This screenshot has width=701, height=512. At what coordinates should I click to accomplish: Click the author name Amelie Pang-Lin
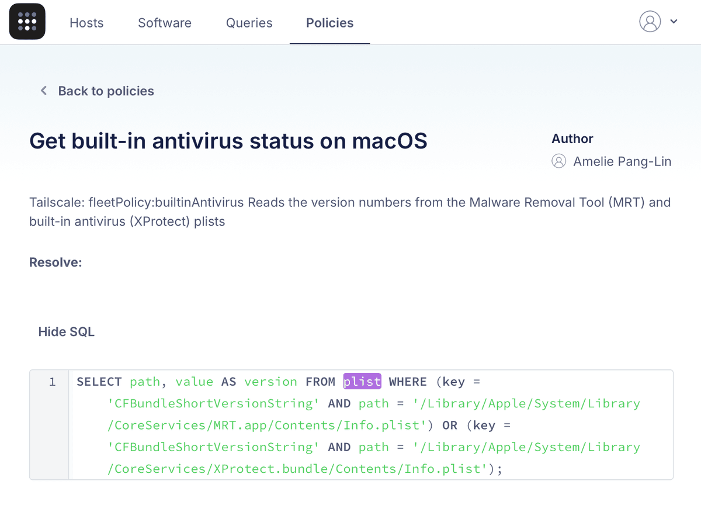[622, 161]
